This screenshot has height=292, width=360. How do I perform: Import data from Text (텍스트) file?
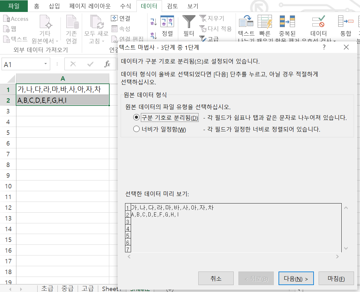(15, 39)
